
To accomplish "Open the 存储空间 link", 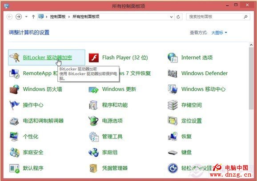I will (192, 105).
